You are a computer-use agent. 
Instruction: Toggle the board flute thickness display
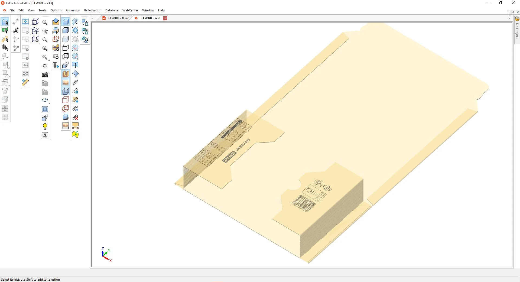coord(66,74)
